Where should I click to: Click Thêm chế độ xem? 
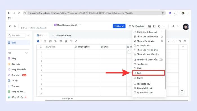[61, 35]
